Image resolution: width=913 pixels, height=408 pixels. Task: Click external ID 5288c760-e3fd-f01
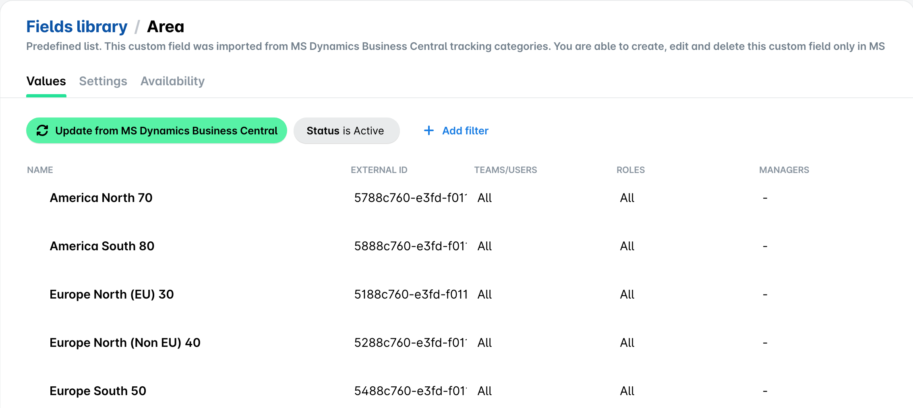(x=410, y=342)
